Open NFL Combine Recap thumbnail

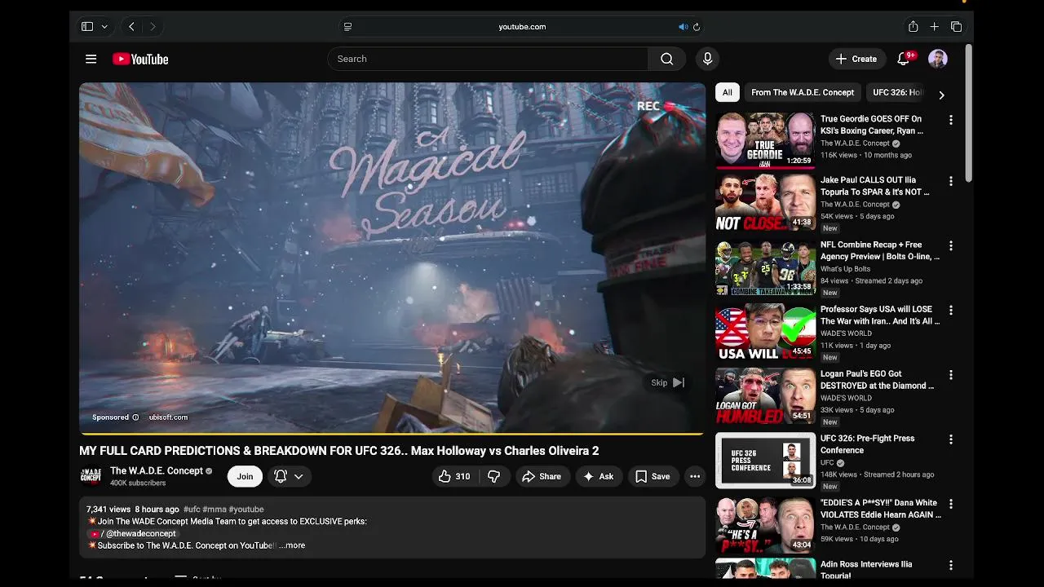765,267
